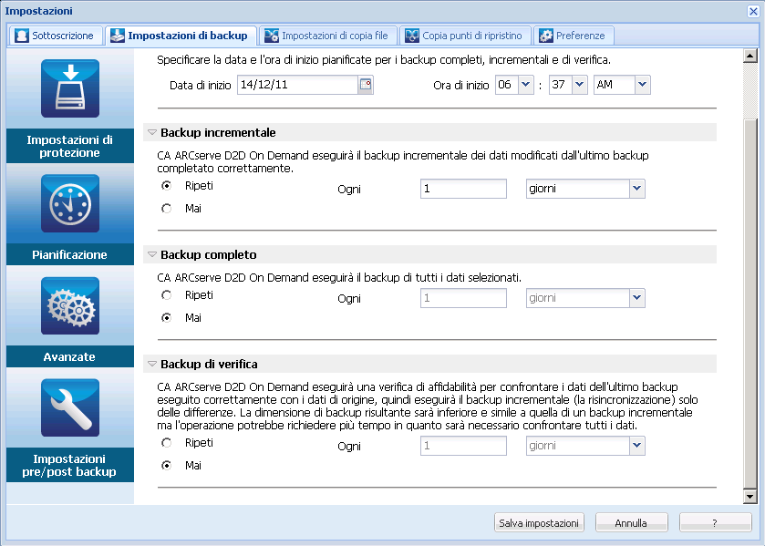Click Salva impostazioni button

[x=539, y=523]
